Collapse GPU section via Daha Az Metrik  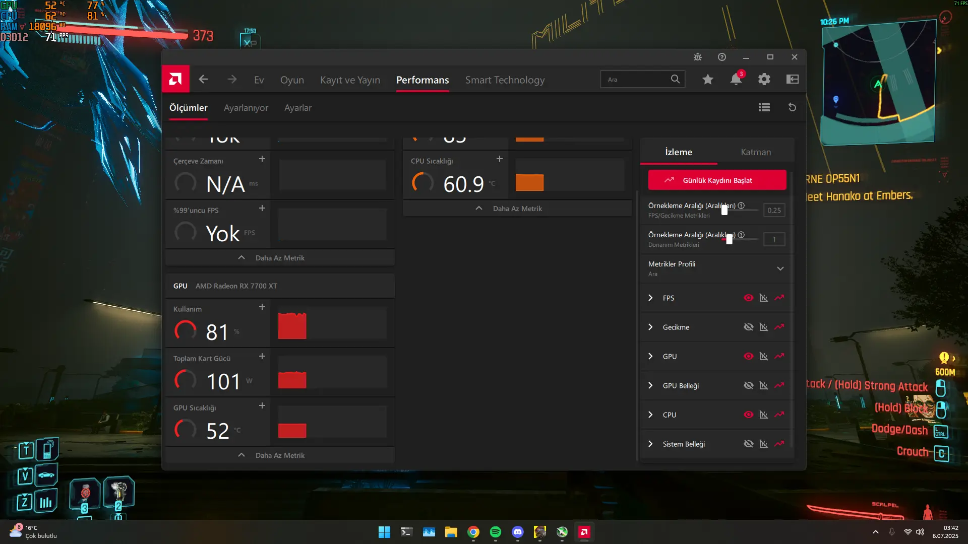click(x=280, y=455)
